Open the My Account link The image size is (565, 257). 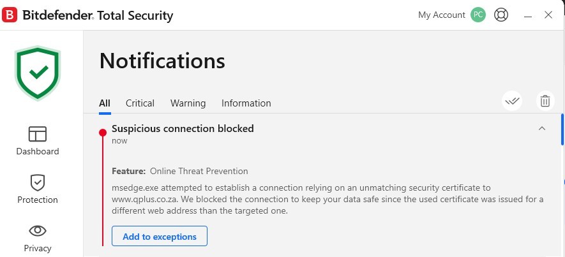tap(441, 15)
